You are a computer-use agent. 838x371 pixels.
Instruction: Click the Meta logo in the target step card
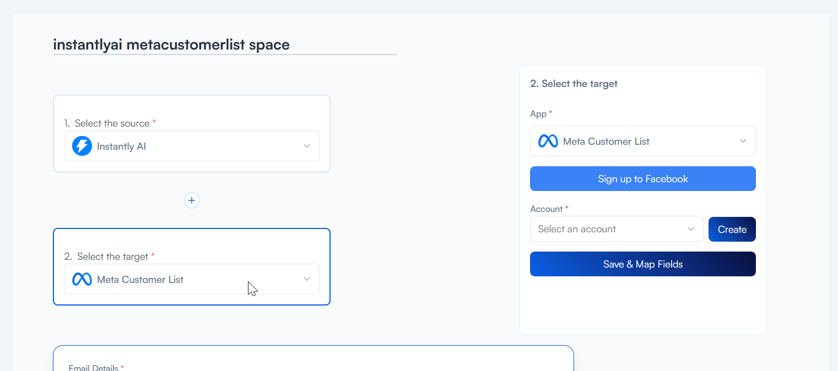click(82, 280)
